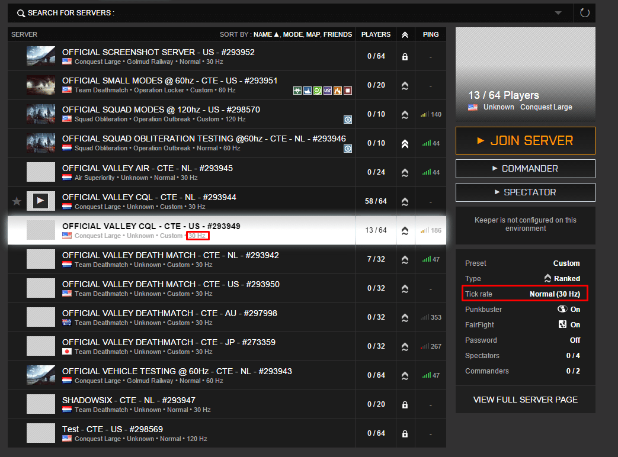
Task: Expand the search filters dropdown arrow
Action: pyautogui.click(x=558, y=13)
